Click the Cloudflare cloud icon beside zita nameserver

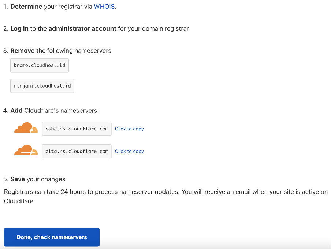pos(26,150)
